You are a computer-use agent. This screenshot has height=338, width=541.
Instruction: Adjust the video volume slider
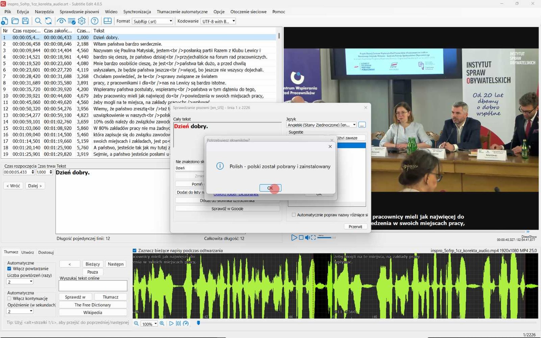pyautogui.click(x=327, y=238)
